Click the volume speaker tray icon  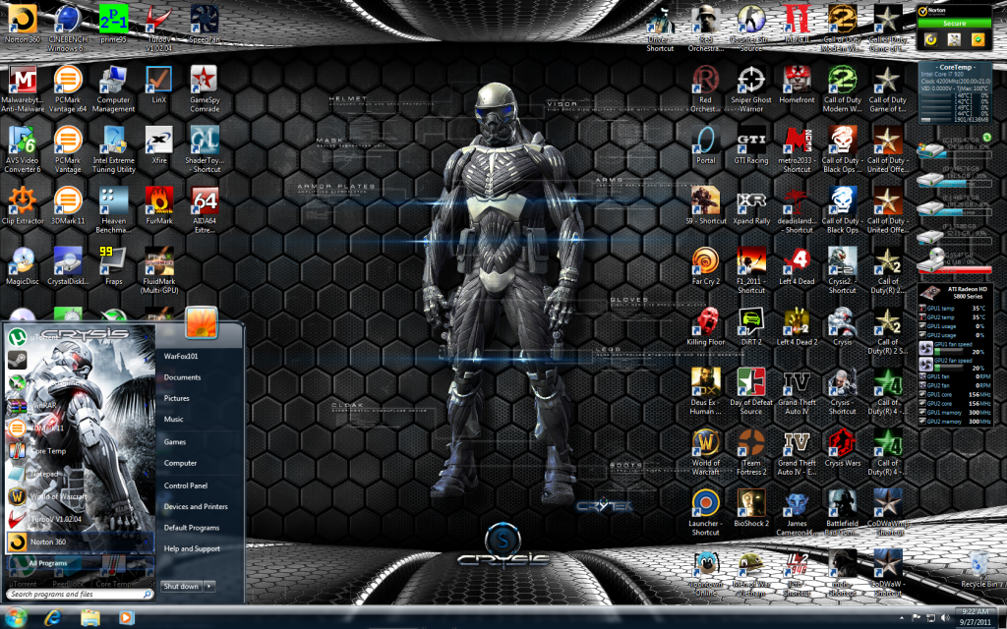944,617
